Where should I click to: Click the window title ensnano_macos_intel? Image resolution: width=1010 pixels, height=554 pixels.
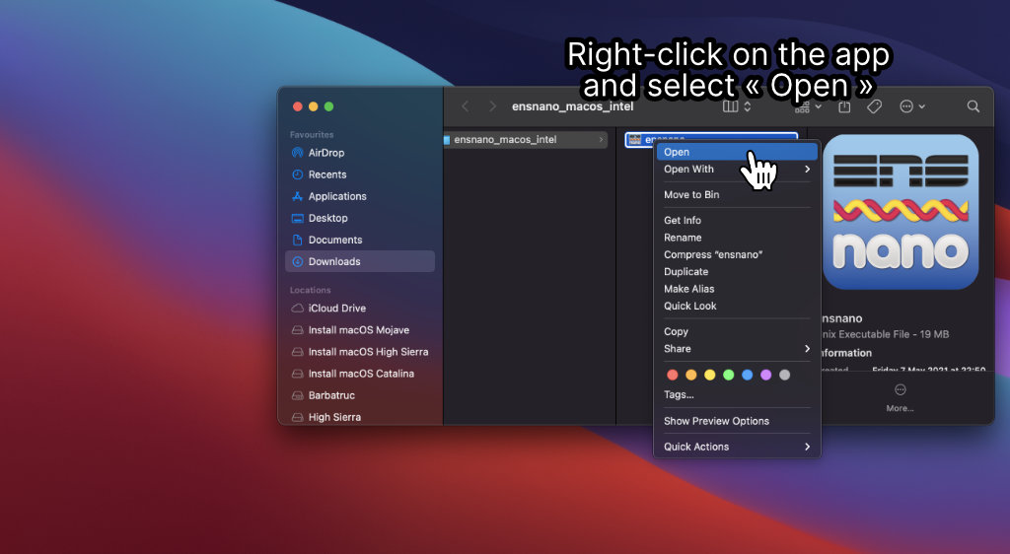pyautogui.click(x=573, y=106)
